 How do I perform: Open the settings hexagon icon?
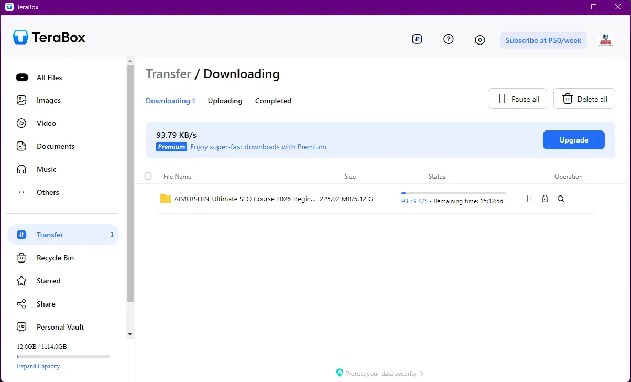[480, 40]
